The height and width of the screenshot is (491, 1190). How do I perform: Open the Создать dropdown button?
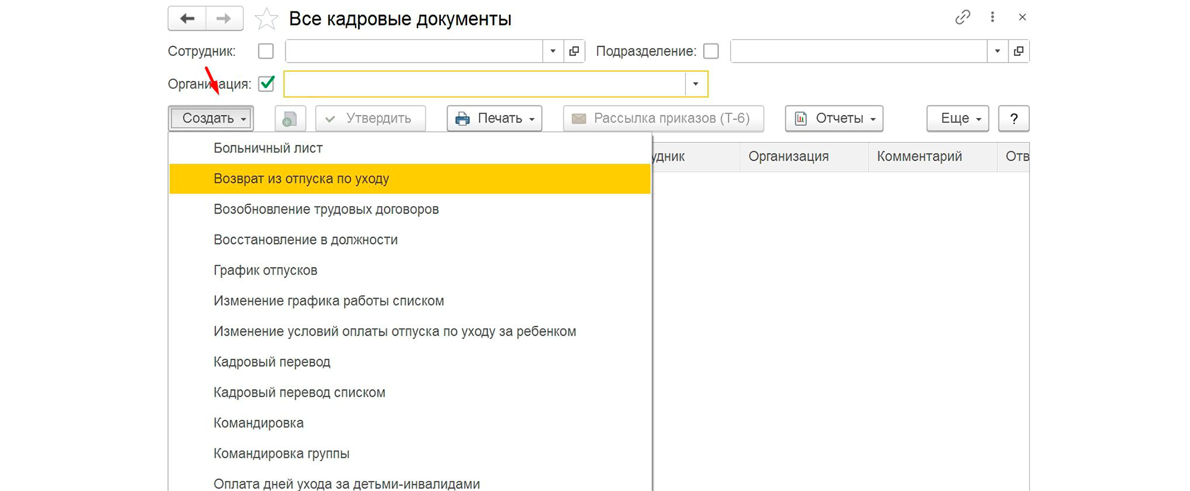click(x=211, y=119)
